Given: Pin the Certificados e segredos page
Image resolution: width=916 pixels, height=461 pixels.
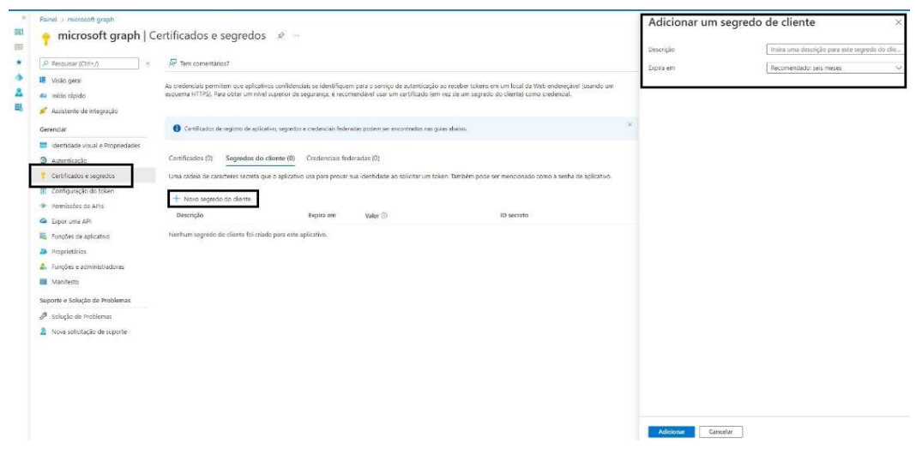Looking at the screenshot, I should [x=281, y=36].
